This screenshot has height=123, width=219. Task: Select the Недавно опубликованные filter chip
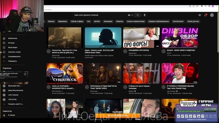pos(158,22)
